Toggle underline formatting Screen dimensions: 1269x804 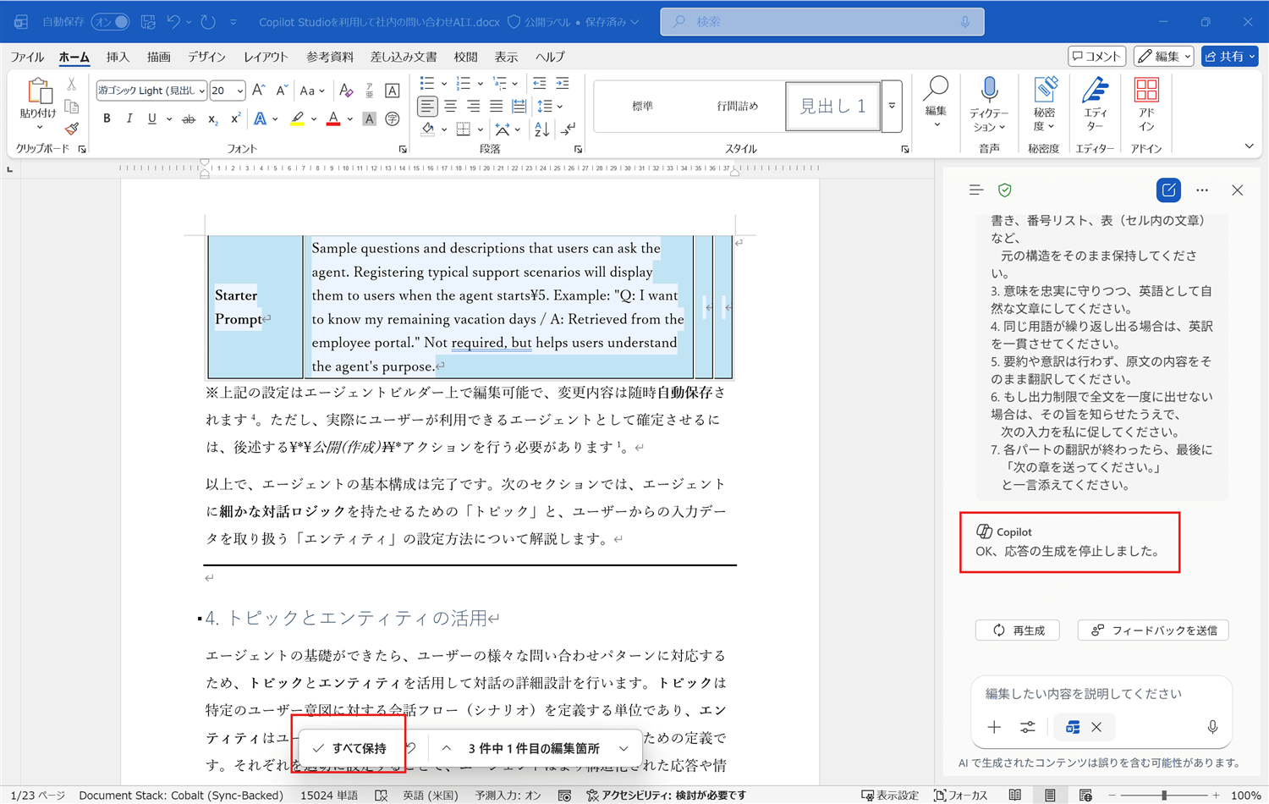click(x=152, y=119)
